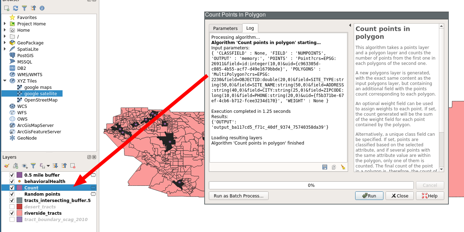The height and width of the screenshot is (232, 464).
Task: Open the filter by expression dropdown arrow
Action: pyautogui.click(x=48, y=165)
